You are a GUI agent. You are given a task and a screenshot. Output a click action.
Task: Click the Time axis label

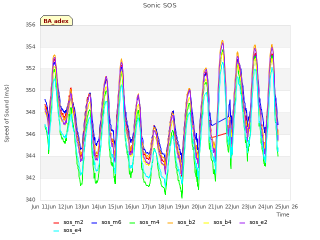point(283,214)
